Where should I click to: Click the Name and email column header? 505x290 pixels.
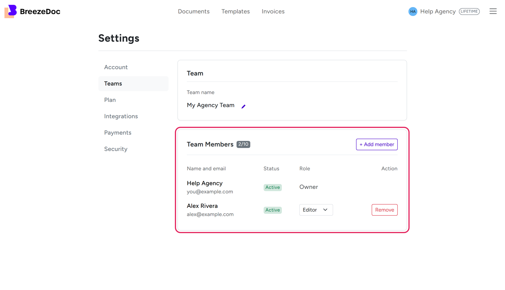pos(206,169)
